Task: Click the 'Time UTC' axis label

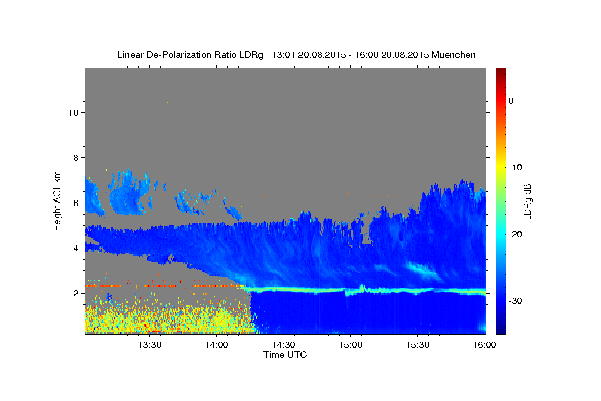Action: point(285,355)
